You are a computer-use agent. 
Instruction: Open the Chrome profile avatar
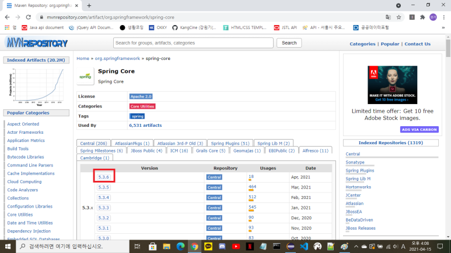433,17
